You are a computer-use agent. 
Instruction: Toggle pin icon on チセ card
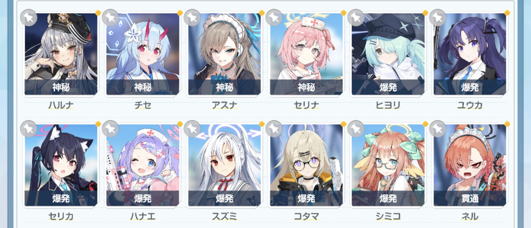point(110,18)
